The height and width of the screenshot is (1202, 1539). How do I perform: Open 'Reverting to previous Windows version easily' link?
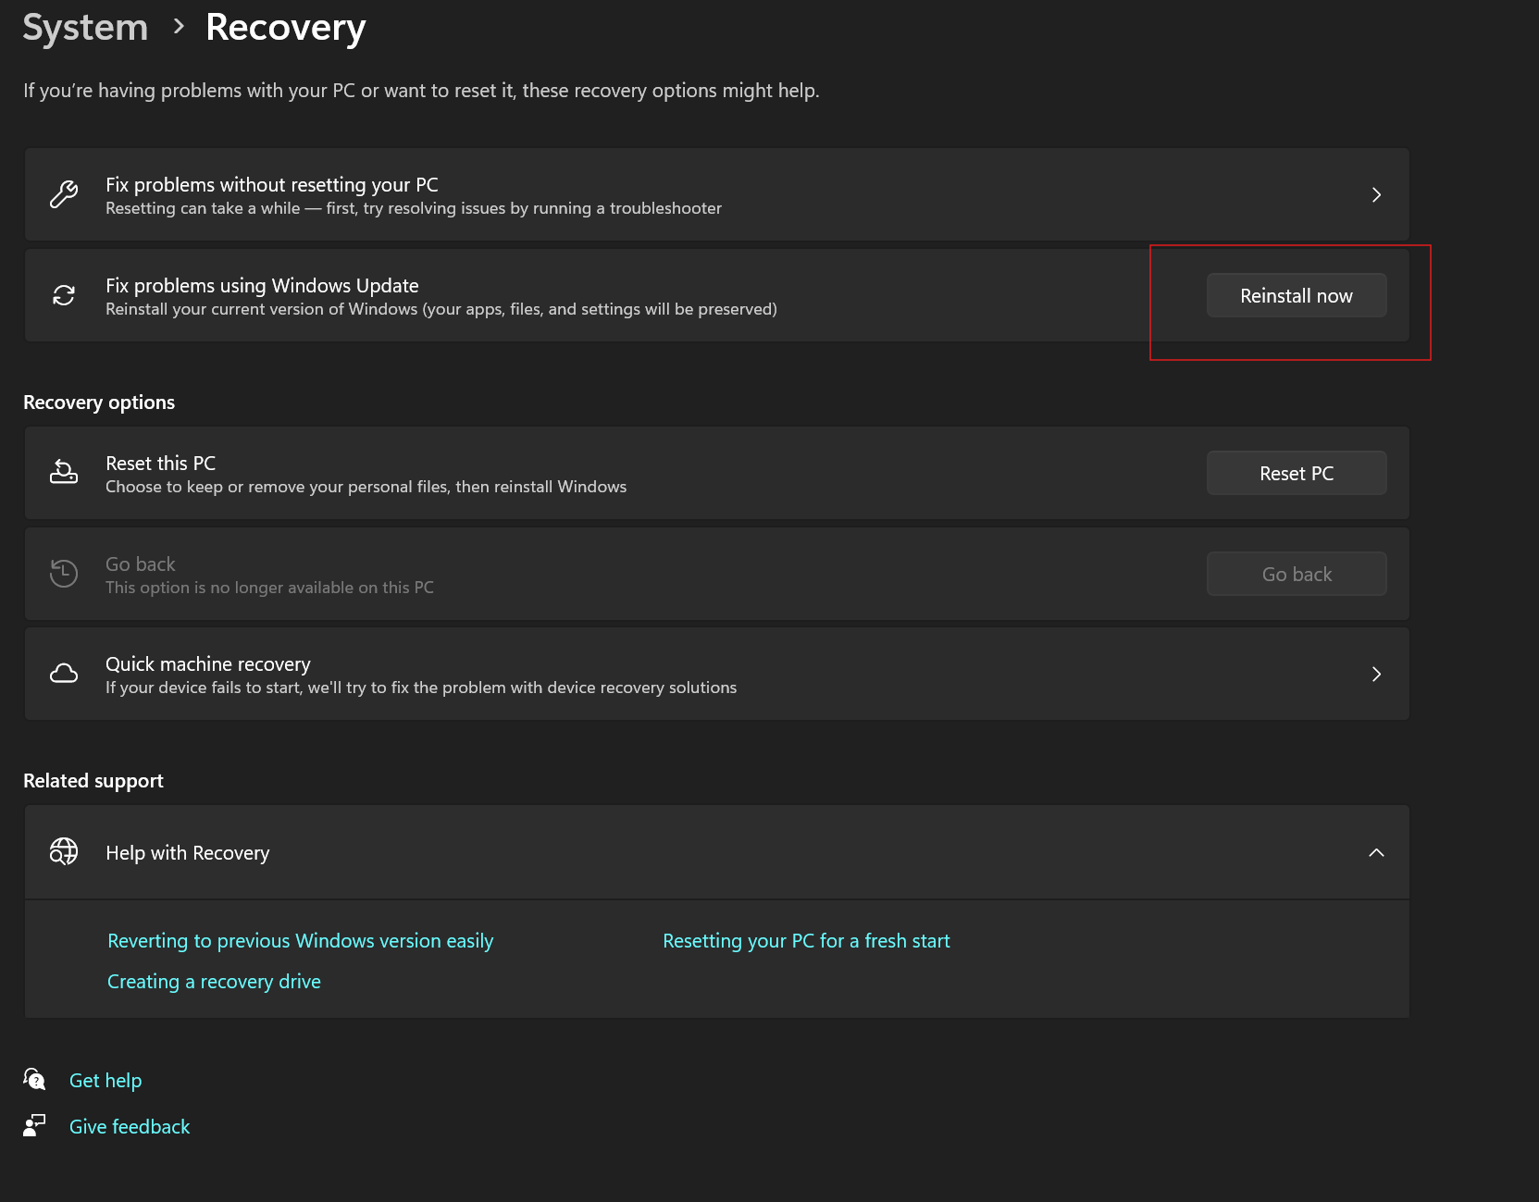[301, 941]
